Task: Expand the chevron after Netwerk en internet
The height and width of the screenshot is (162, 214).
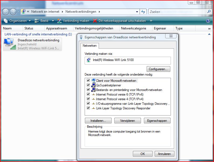Action: (62, 12)
